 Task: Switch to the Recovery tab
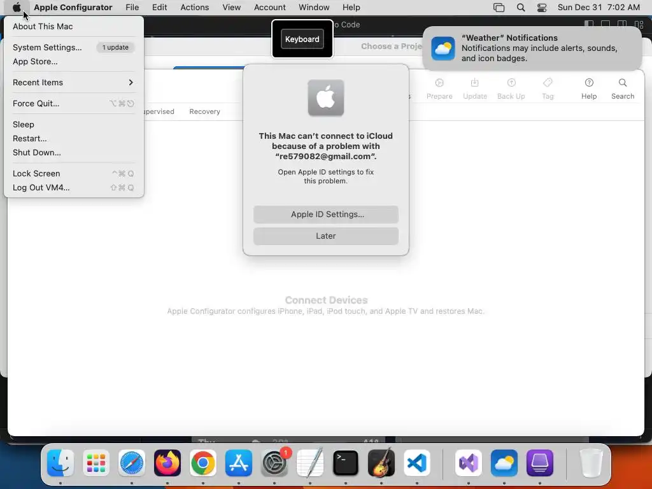[204, 111]
